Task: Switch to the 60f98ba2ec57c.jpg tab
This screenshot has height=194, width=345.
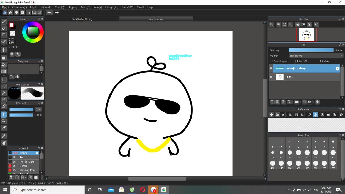Action: (x=82, y=19)
